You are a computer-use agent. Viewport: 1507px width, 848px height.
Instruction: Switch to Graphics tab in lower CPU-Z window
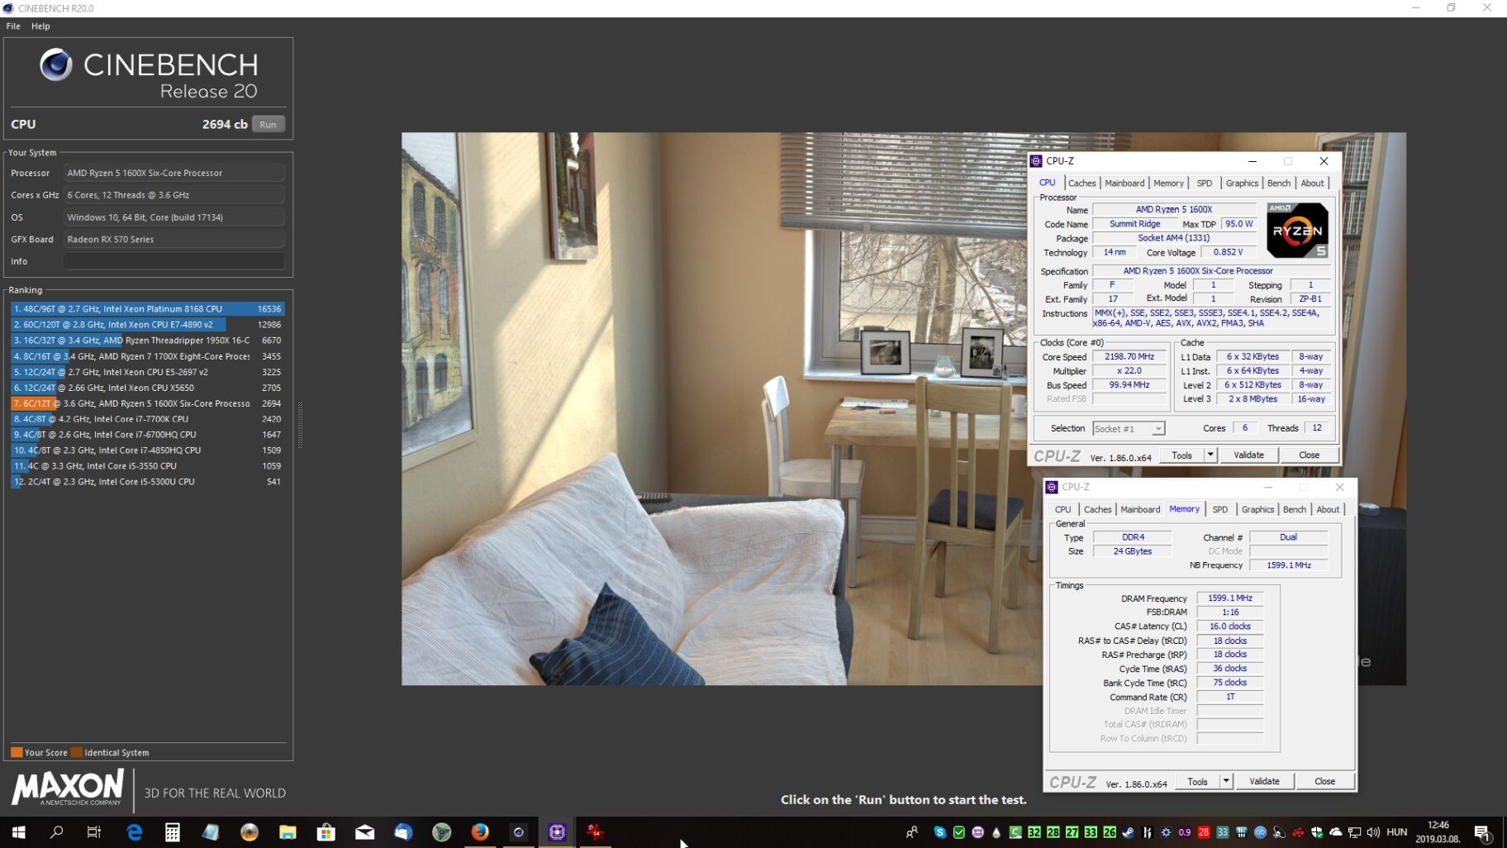tap(1257, 509)
